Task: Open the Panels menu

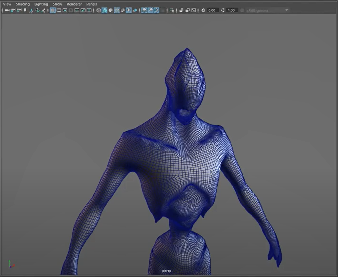Action: [x=92, y=4]
